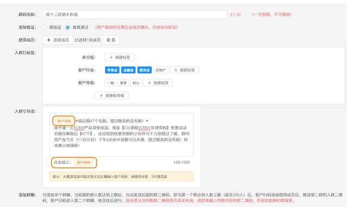Add a new tag under 客户行业

click(x=184, y=70)
